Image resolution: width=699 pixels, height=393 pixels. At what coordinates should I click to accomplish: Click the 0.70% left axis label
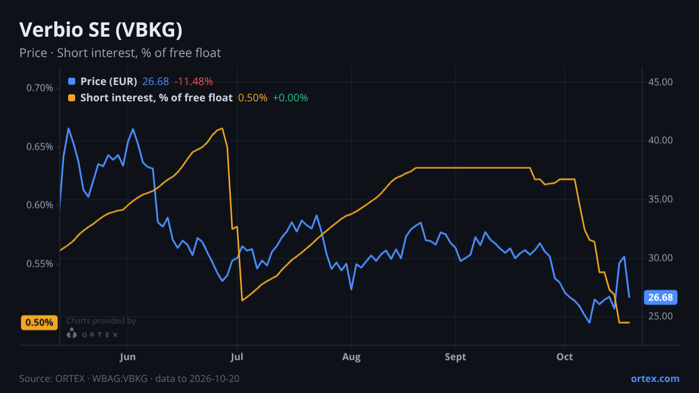(40, 88)
